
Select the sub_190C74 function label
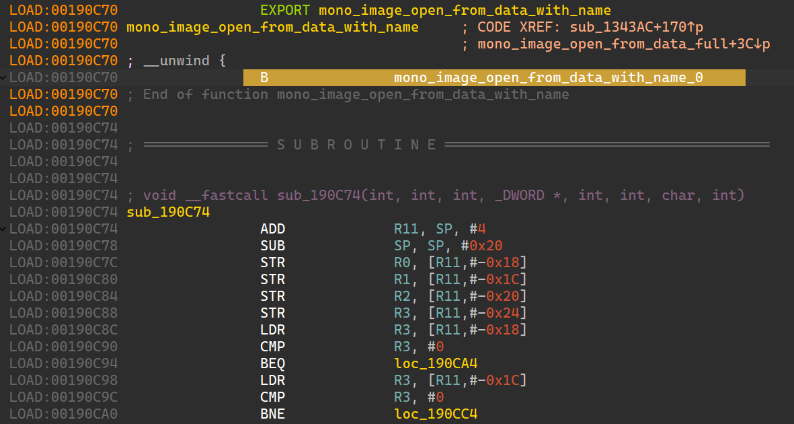(x=168, y=213)
